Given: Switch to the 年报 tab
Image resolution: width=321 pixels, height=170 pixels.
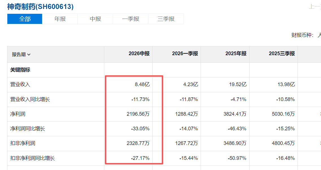Looking at the screenshot, I should coord(60,19).
